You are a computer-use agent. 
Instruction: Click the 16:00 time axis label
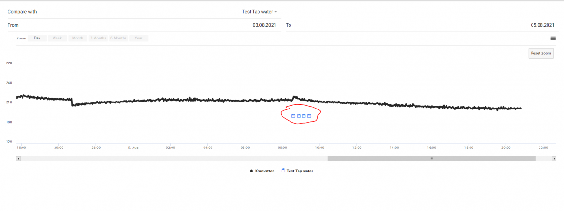click(x=431, y=148)
